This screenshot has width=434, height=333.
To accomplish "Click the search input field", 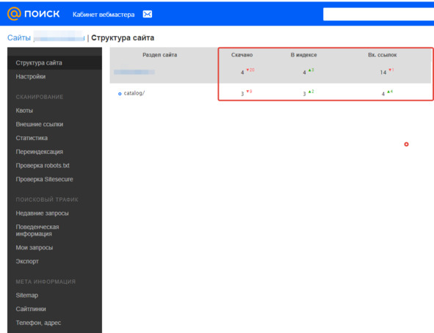I will 378,15.
